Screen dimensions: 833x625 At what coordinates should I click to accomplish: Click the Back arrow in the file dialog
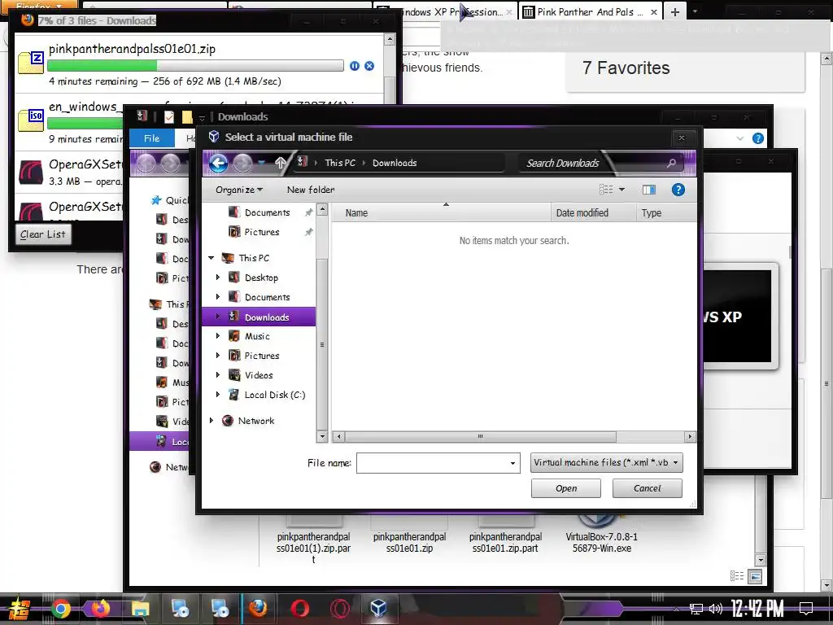[218, 163]
